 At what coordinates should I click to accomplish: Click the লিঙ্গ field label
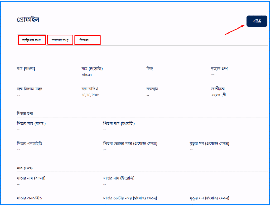150,69
